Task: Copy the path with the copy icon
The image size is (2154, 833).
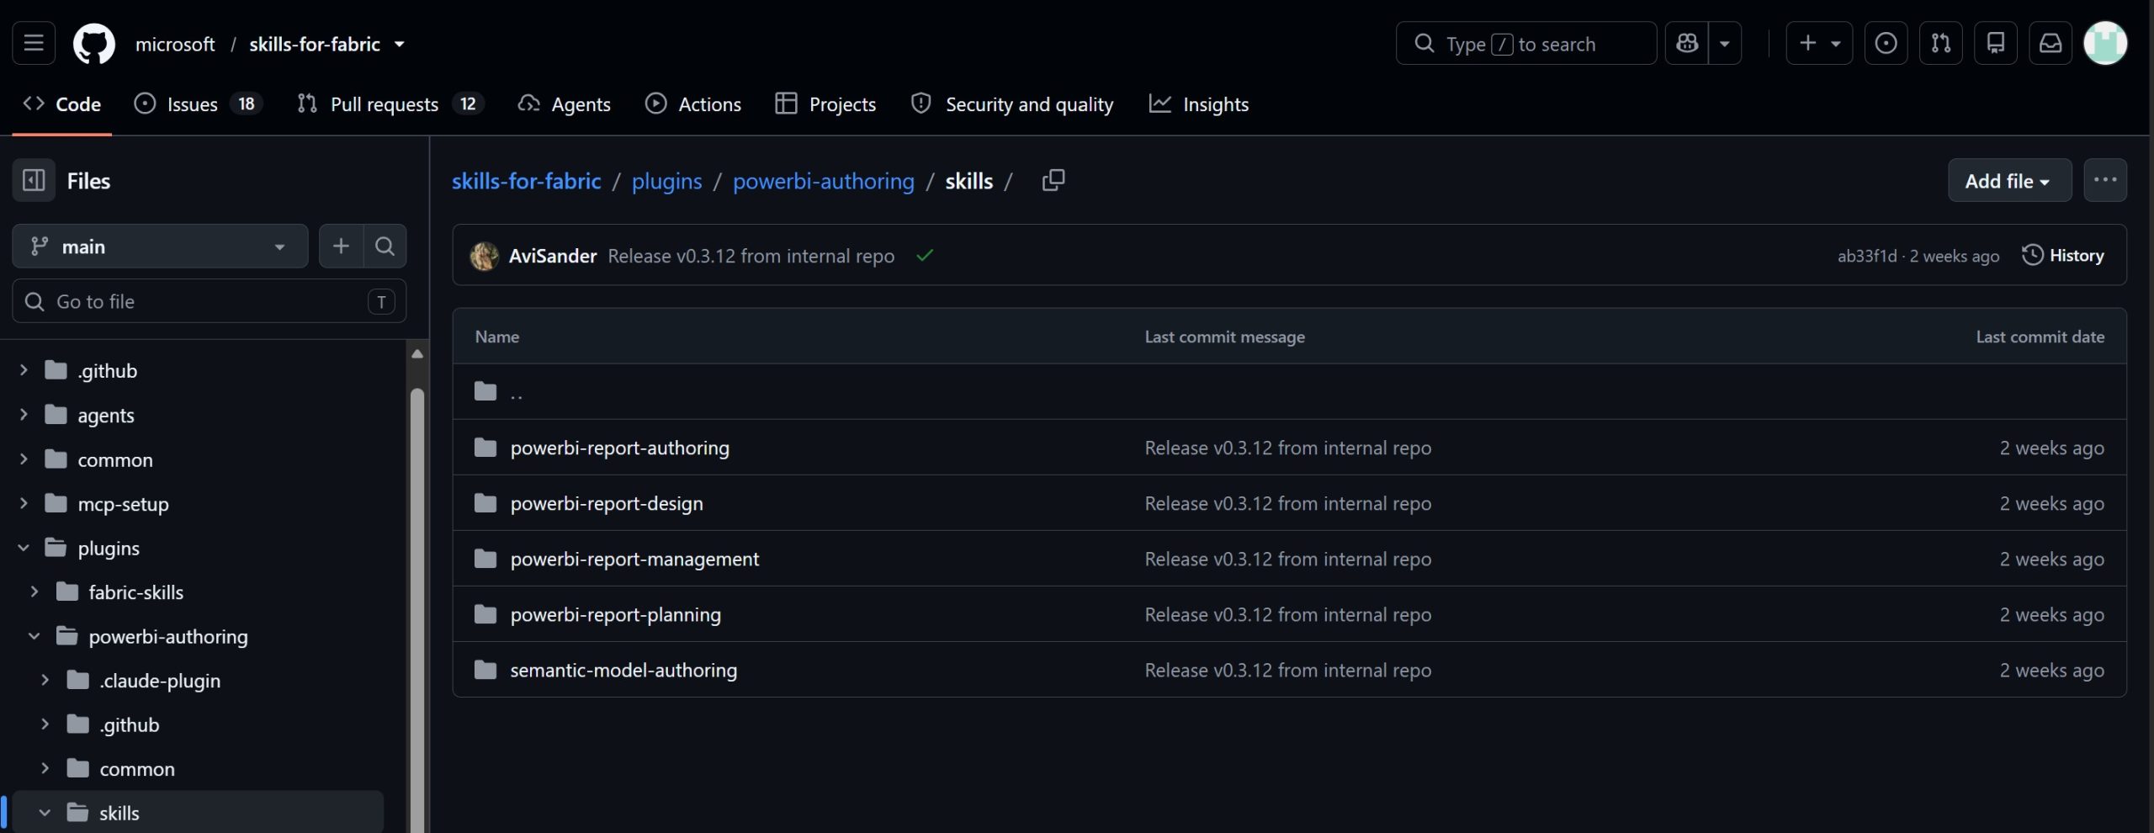Action: 1053,180
